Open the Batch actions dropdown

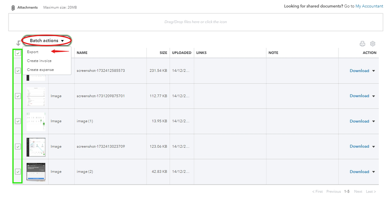pyautogui.click(x=47, y=41)
